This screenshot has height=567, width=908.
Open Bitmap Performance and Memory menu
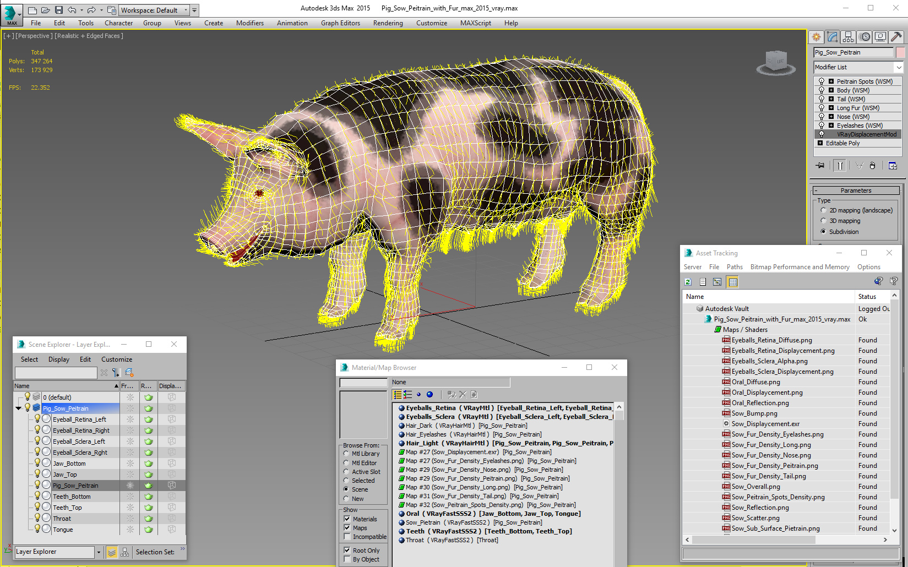click(x=800, y=267)
